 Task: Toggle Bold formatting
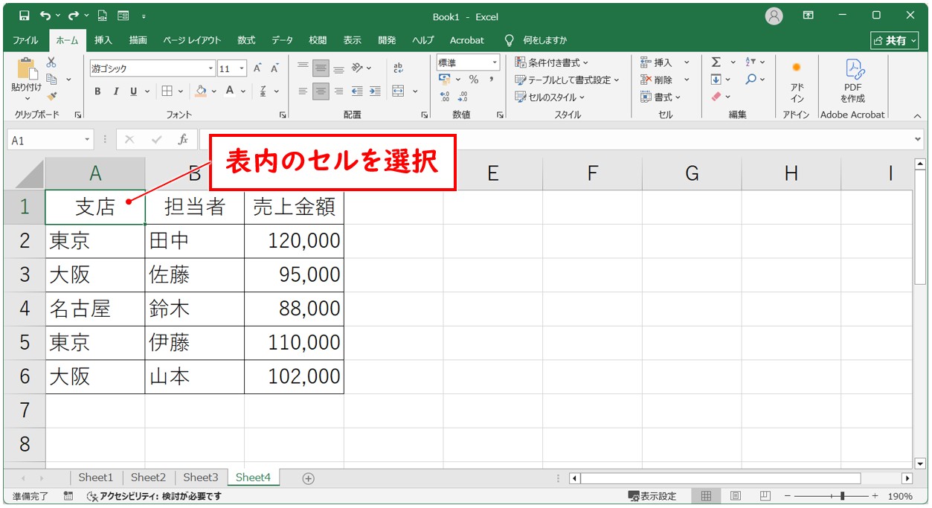(97, 91)
